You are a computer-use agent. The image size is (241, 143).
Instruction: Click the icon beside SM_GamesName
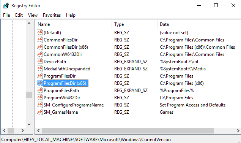tap(39, 112)
